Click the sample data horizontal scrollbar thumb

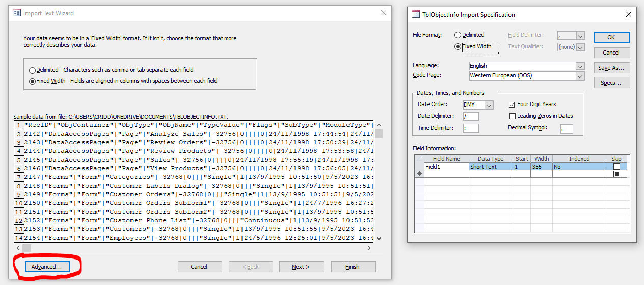(x=28, y=248)
